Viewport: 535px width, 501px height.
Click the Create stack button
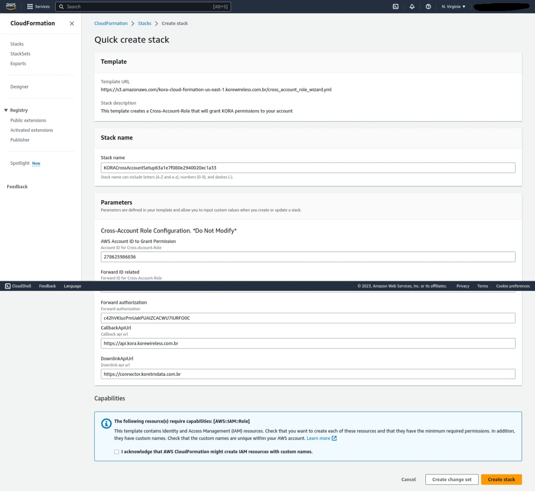click(501, 479)
